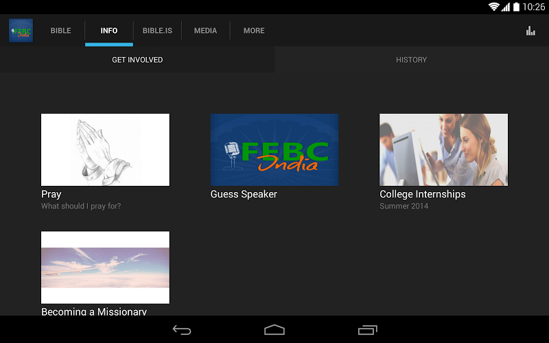Open the bar chart stats icon

530,31
